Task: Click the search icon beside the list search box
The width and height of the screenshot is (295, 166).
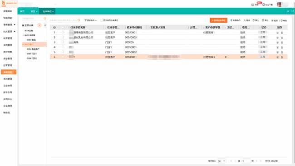Action: [79, 20]
